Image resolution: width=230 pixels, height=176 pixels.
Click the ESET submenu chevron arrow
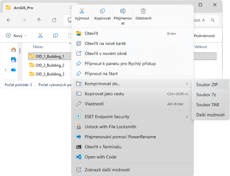coord(187,117)
